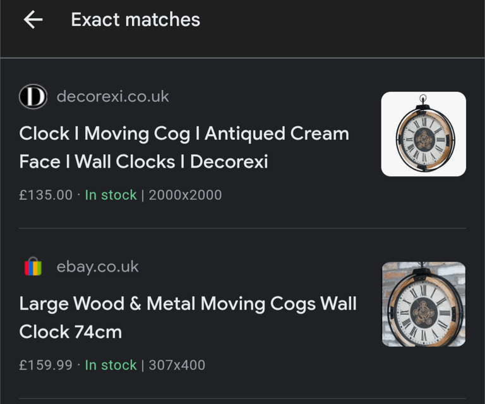Click the eBay shopping bag icon
Viewport: 485px width, 404px height.
pos(33,267)
